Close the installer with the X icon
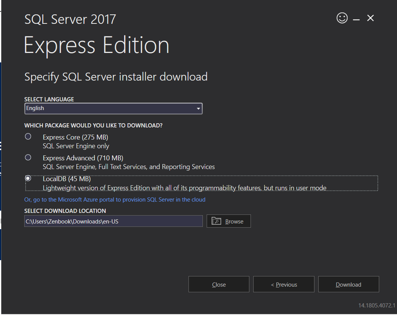The height and width of the screenshot is (315, 397). [371, 18]
